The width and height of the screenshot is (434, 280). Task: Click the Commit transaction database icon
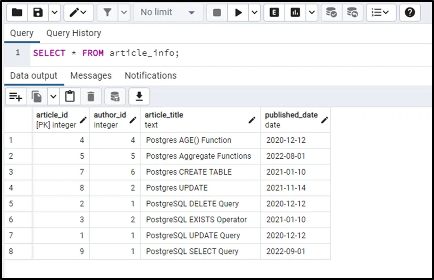[331, 12]
